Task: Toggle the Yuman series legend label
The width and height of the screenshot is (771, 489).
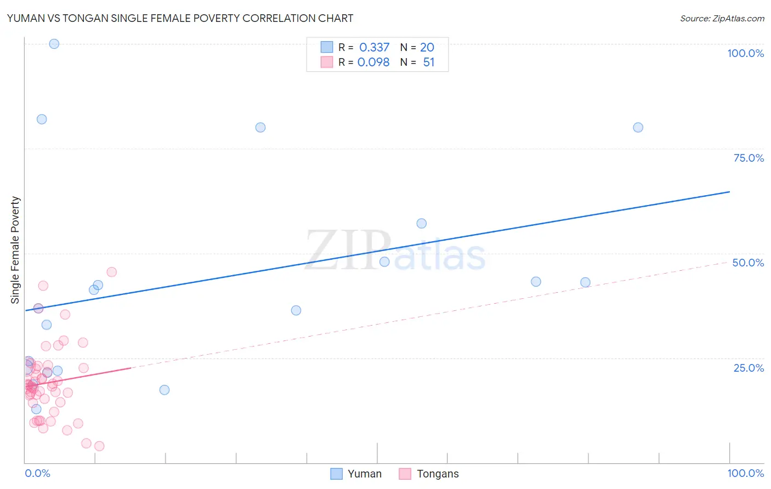Action: point(364,474)
